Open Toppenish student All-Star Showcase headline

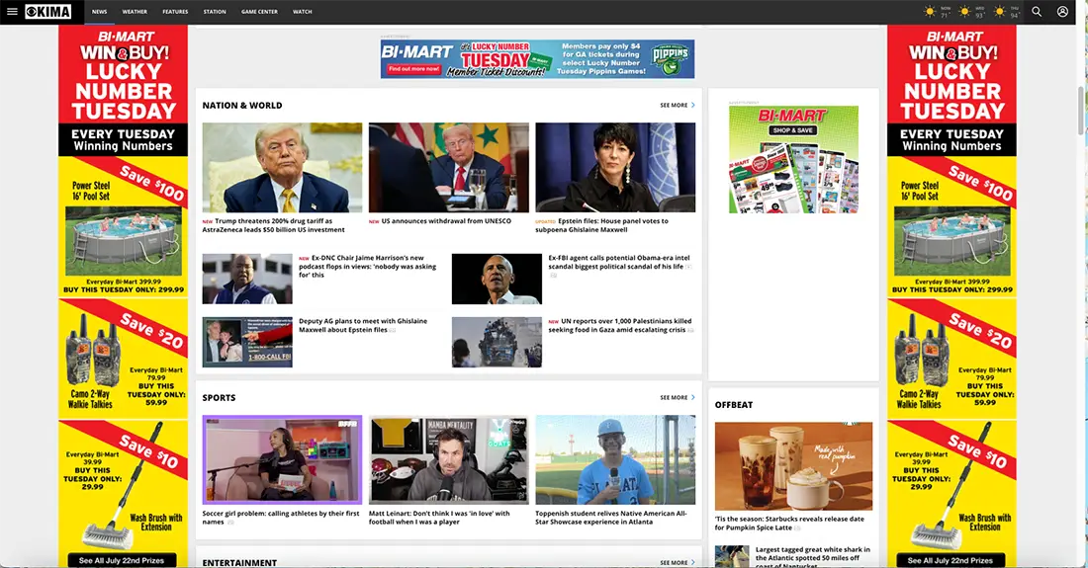pos(610,518)
